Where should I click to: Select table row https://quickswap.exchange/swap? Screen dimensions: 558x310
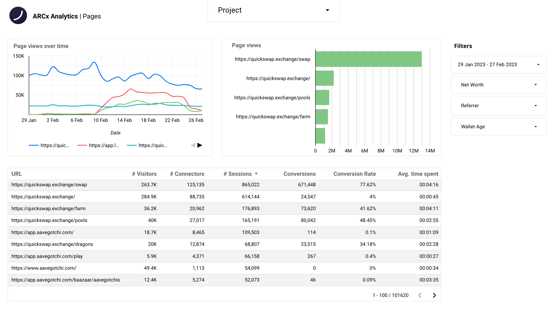click(x=225, y=185)
